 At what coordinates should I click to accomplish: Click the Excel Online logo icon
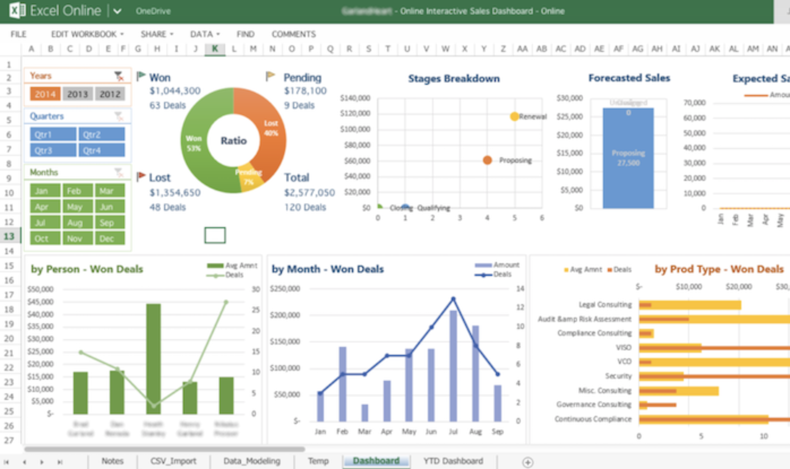(x=17, y=11)
